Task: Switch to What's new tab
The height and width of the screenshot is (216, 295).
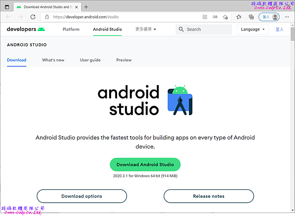Action: coord(53,60)
